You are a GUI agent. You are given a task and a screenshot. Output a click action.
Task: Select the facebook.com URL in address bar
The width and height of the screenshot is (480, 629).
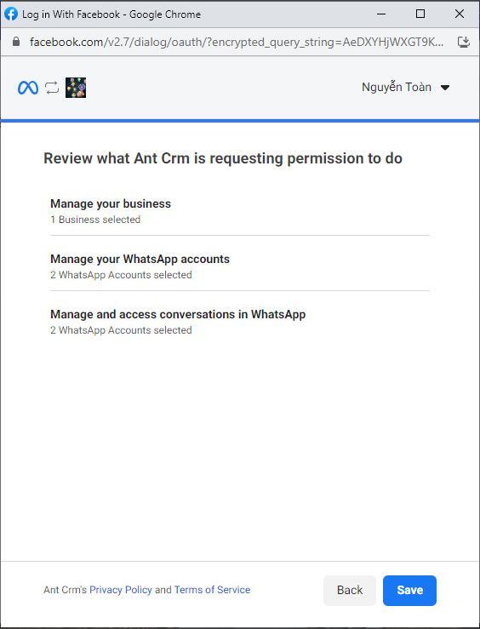coord(237,42)
